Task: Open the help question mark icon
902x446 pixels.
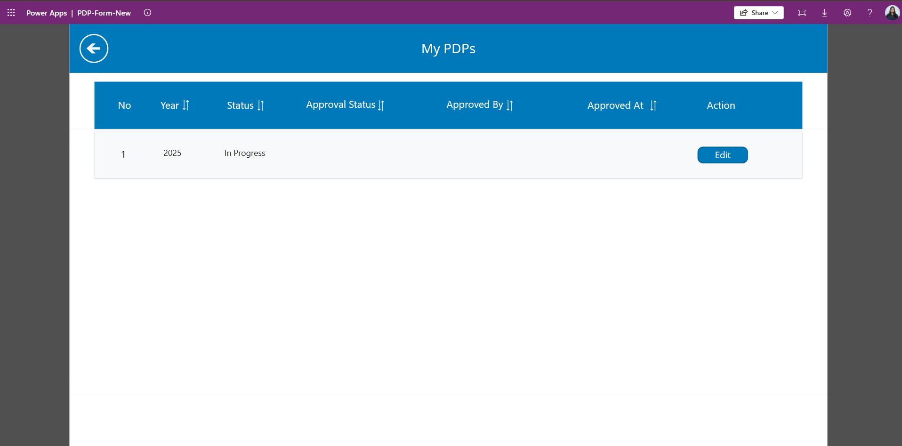Action: (870, 13)
